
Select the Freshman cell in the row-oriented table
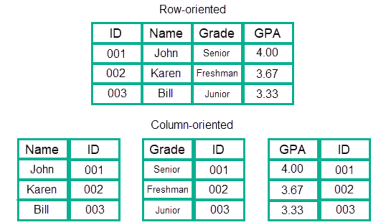point(217,73)
